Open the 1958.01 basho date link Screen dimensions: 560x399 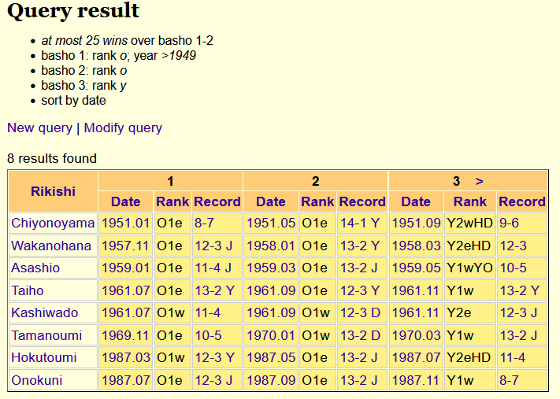(271, 246)
